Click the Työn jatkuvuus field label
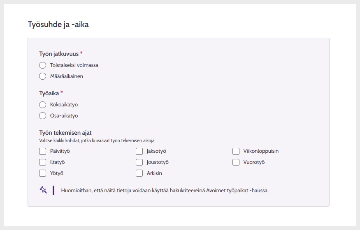Viewport: 360px width, 230px height. point(59,54)
